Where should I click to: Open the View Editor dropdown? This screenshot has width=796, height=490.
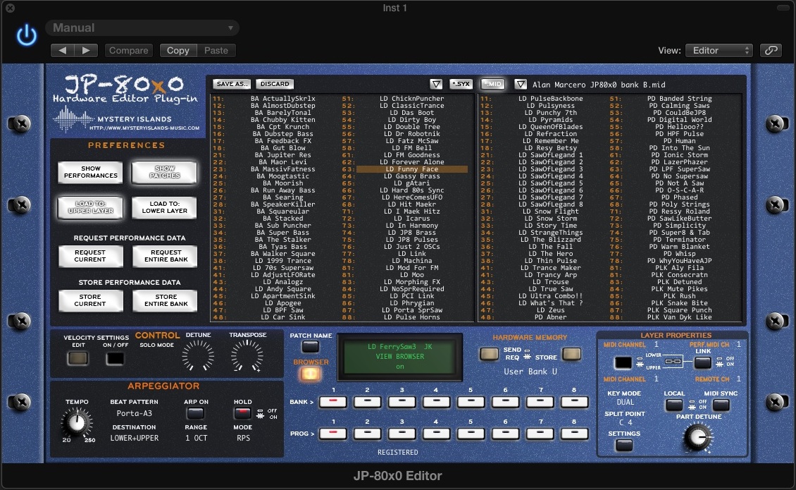click(717, 50)
